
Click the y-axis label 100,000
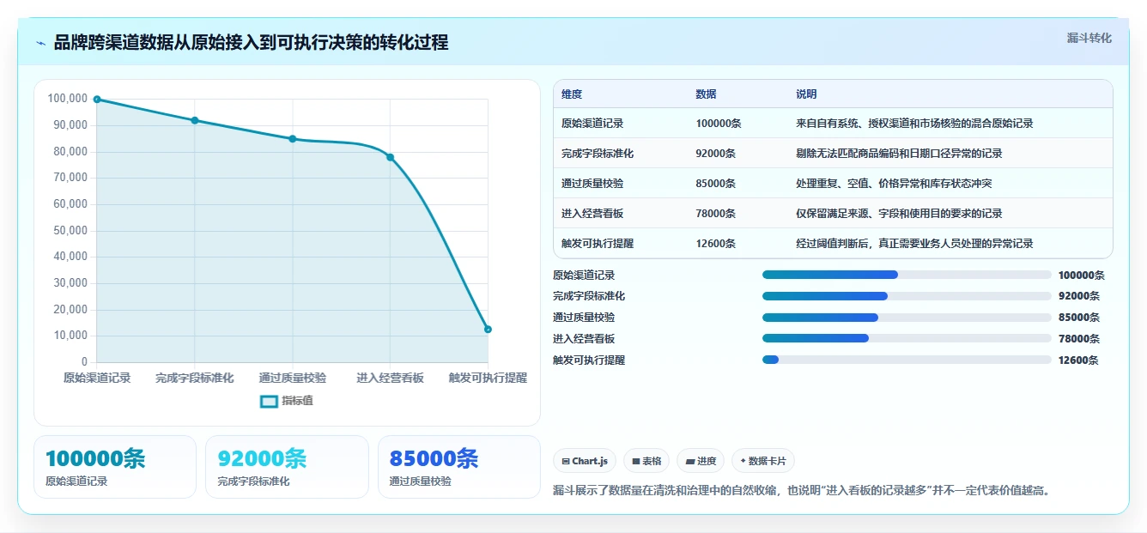point(68,99)
